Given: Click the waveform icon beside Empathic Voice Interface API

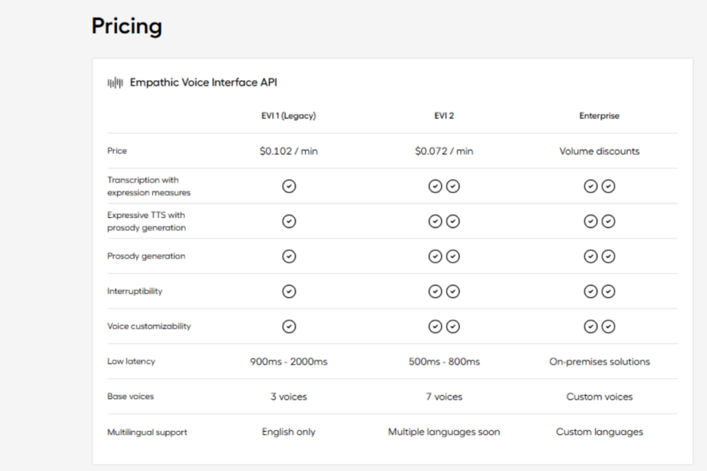Looking at the screenshot, I should pos(115,83).
